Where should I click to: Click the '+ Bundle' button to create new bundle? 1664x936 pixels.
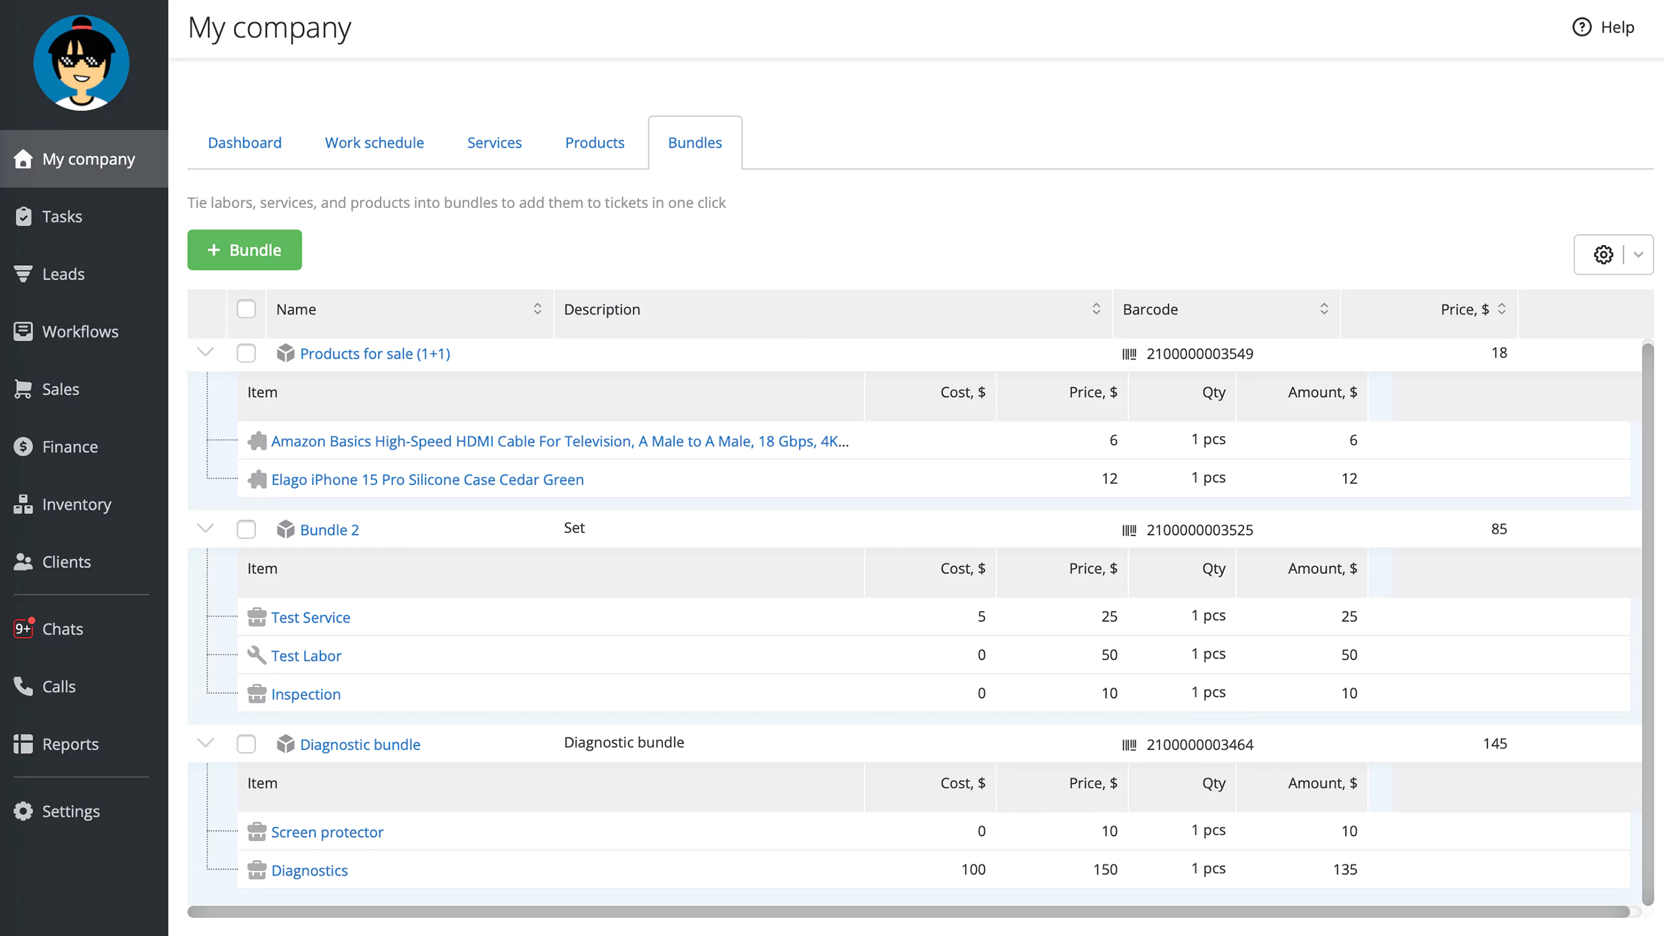click(x=244, y=249)
